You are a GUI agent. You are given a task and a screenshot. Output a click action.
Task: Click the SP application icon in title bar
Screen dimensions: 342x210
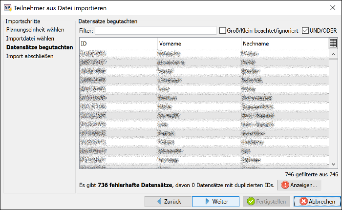[x=8, y=8]
